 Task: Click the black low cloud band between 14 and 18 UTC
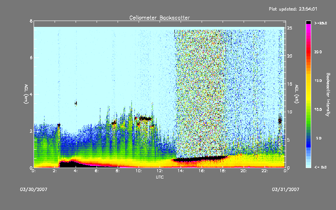click(x=200, y=159)
